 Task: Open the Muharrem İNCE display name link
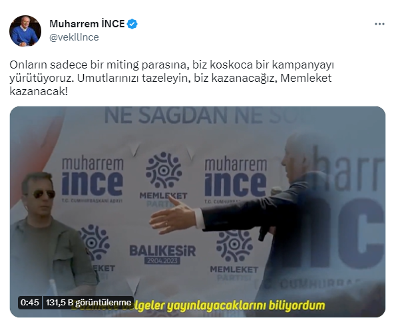87,24
